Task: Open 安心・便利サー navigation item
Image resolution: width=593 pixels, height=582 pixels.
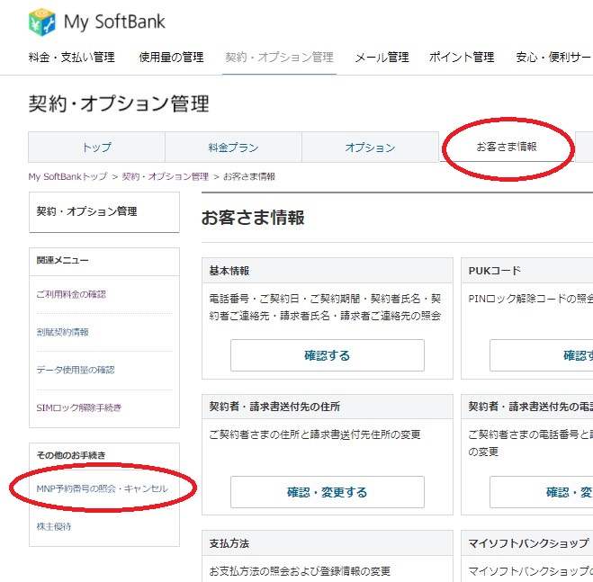Action: tap(553, 57)
